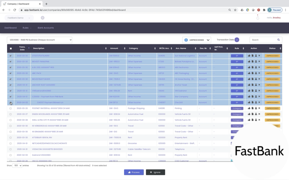Uncheck the ANCHOR YEAST AXXX2983 row checkbox

[10, 85]
